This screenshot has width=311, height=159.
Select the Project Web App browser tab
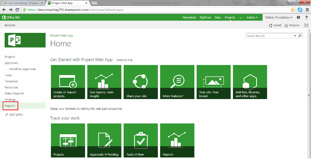(66, 3)
